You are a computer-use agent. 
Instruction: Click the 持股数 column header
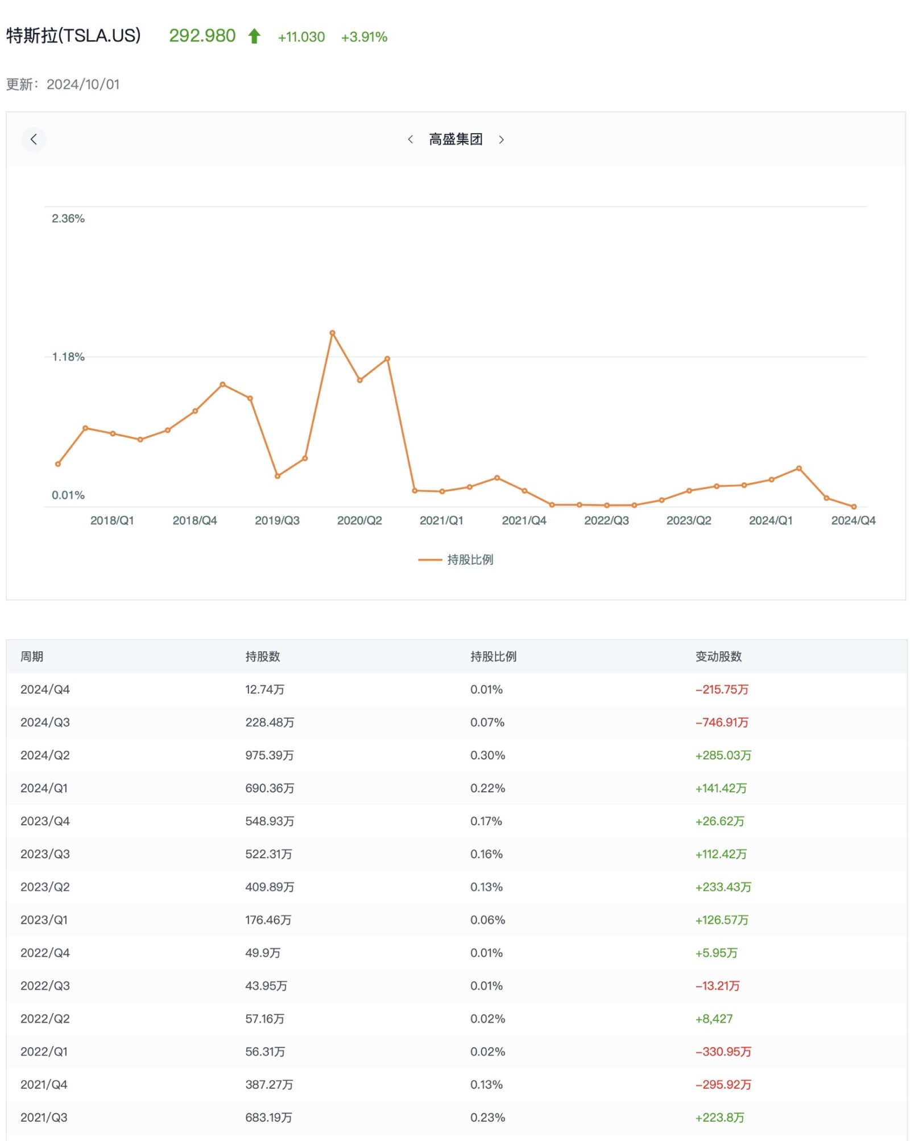[x=263, y=656]
